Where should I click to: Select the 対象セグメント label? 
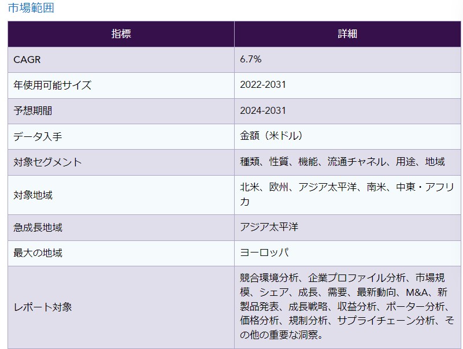tap(47, 162)
